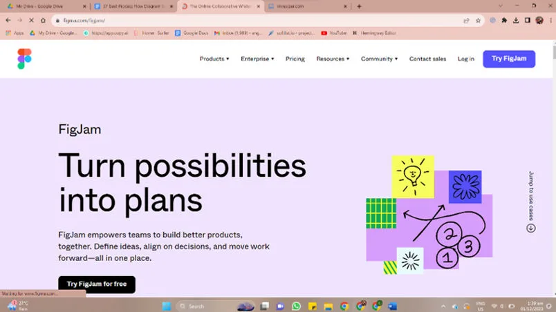Click the browser home icon
Screen dimensions: 556x312
[x=43, y=21]
